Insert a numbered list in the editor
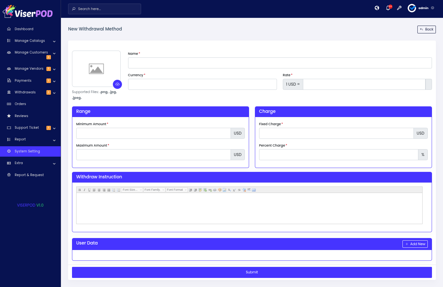The image size is (443, 287). pyautogui.click(x=114, y=190)
